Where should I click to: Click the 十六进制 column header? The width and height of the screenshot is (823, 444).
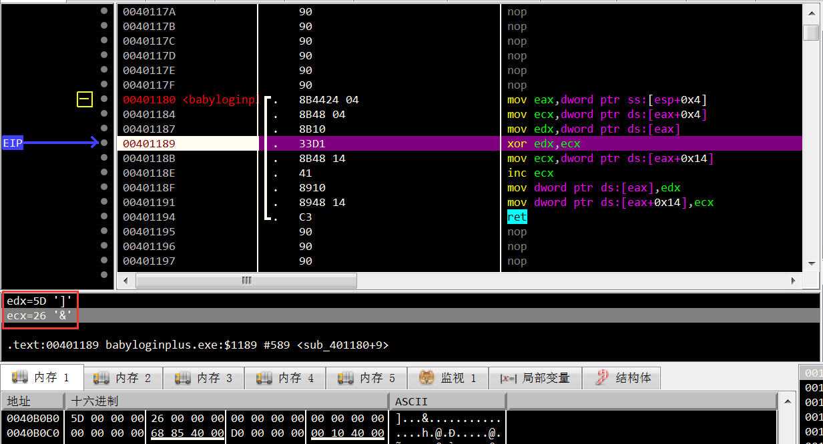[226, 401]
